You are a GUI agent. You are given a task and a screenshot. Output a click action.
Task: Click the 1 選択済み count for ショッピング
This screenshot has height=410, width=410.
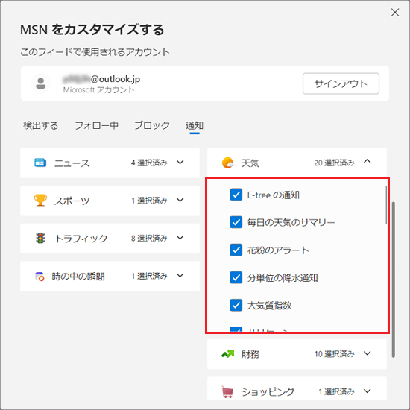click(x=336, y=391)
